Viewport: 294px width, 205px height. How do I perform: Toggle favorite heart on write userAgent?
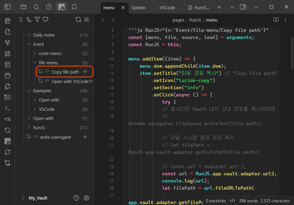tap(85, 137)
